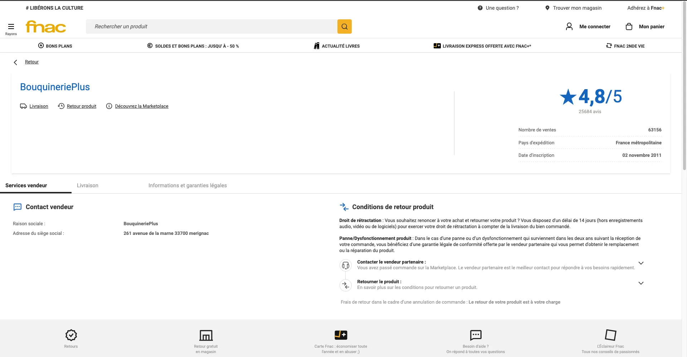Switch to the Livraison tab
Image resolution: width=687 pixels, height=357 pixels.
tap(88, 185)
